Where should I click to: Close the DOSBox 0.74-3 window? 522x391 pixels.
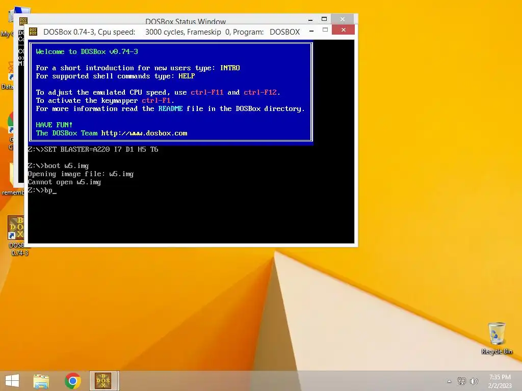(x=343, y=30)
